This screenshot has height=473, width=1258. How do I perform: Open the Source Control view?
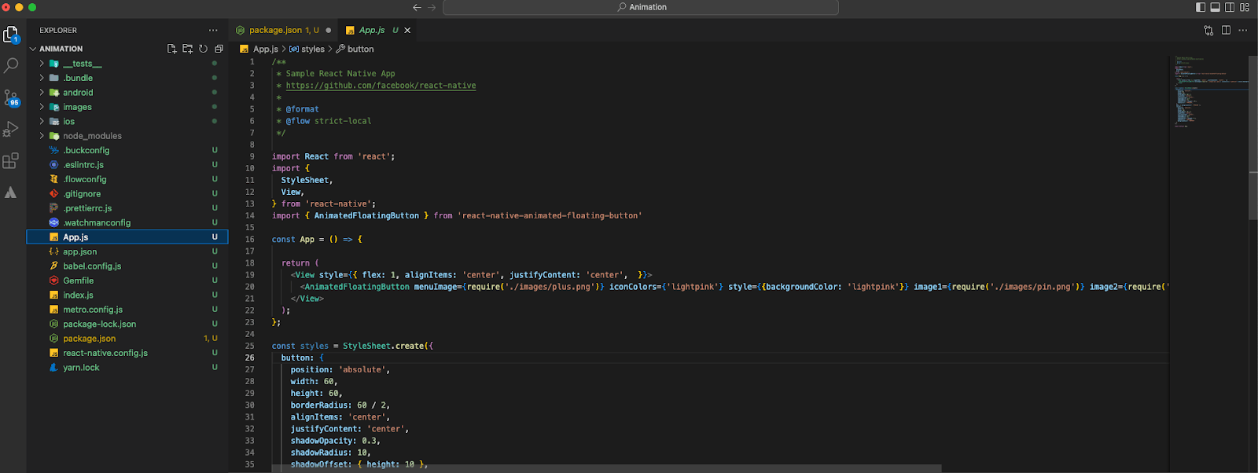(x=11, y=97)
